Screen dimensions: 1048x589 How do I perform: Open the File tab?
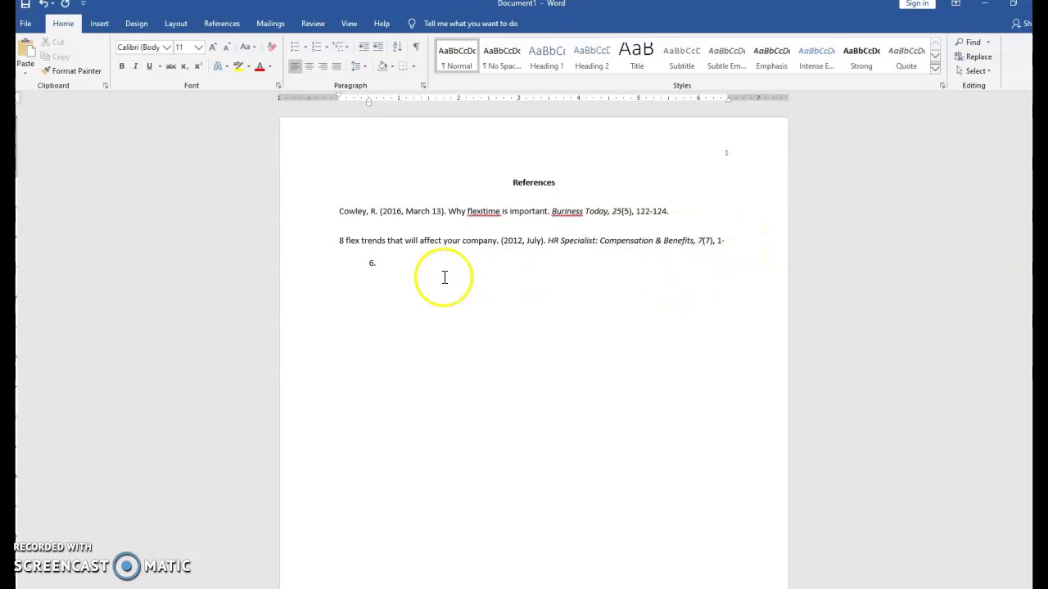click(x=25, y=24)
